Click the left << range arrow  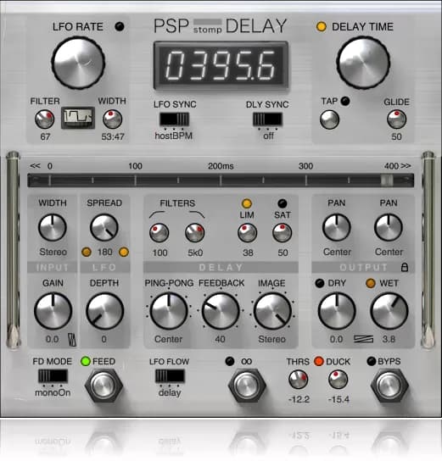pos(35,166)
